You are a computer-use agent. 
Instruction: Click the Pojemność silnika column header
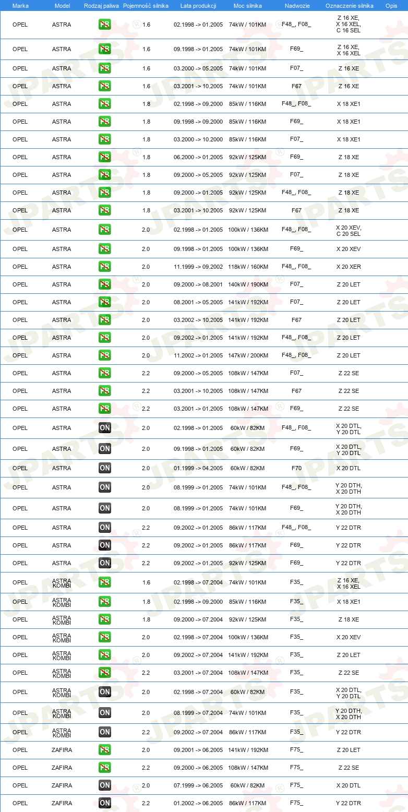(x=146, y=5)
